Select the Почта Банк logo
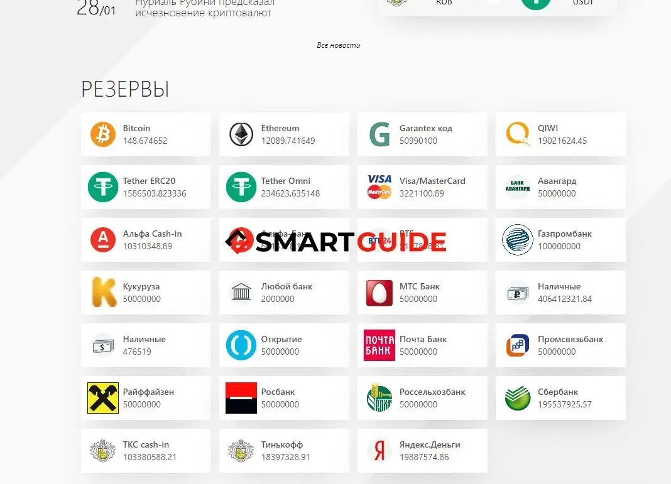This screenshot has width=671, height=484. 379,345
